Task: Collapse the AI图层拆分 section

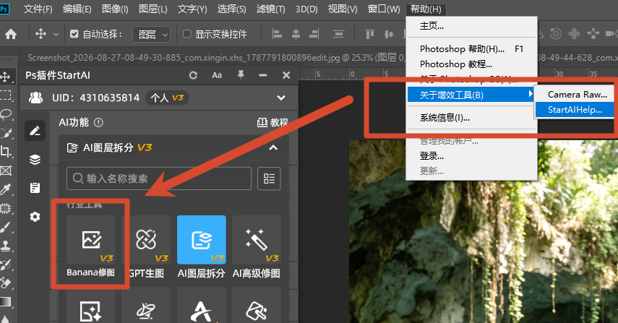Action: pos(273,147)
